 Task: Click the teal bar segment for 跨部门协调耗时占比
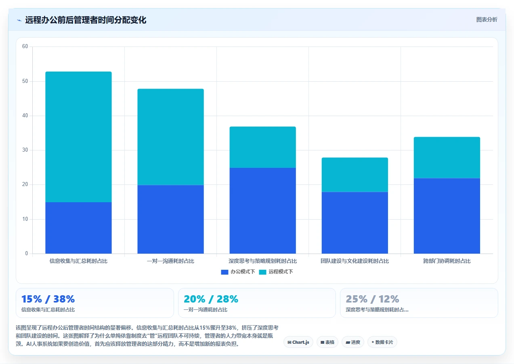[x=447, y=157]
